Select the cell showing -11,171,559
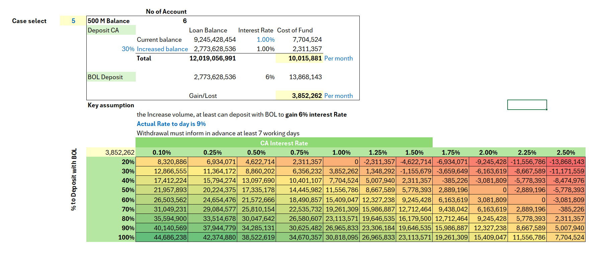The width and height of the screenshot is (613, 274). click(x=566, y=171)
